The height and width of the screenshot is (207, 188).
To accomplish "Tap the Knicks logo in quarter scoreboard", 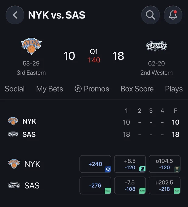I will click(x=13, y=121).
